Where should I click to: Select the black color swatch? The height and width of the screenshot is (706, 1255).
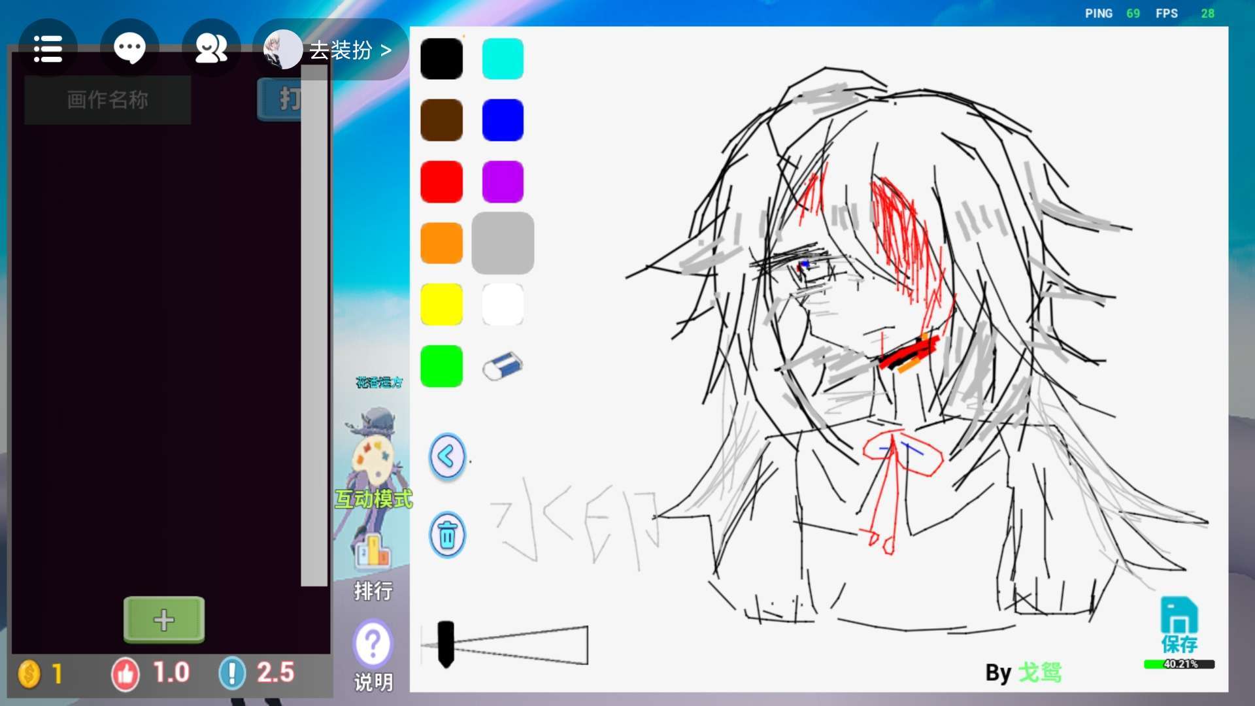[x=441, y=59]
